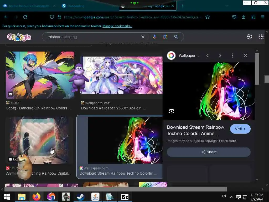This screenshot has width=269, height=202.
Task: Open Firefox hamburger application menu
Action: [x=263, y=17]
